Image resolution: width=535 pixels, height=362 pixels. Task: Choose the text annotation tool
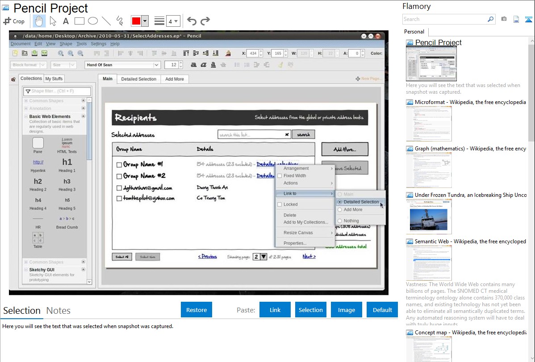(x=66, y=21)
